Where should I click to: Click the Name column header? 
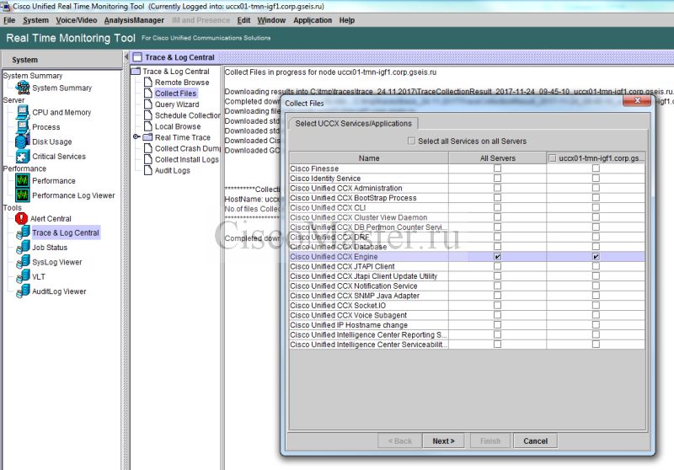pos(369,158)
